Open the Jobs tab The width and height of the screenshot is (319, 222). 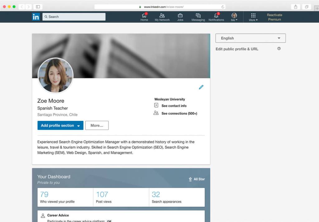(180, 17)
